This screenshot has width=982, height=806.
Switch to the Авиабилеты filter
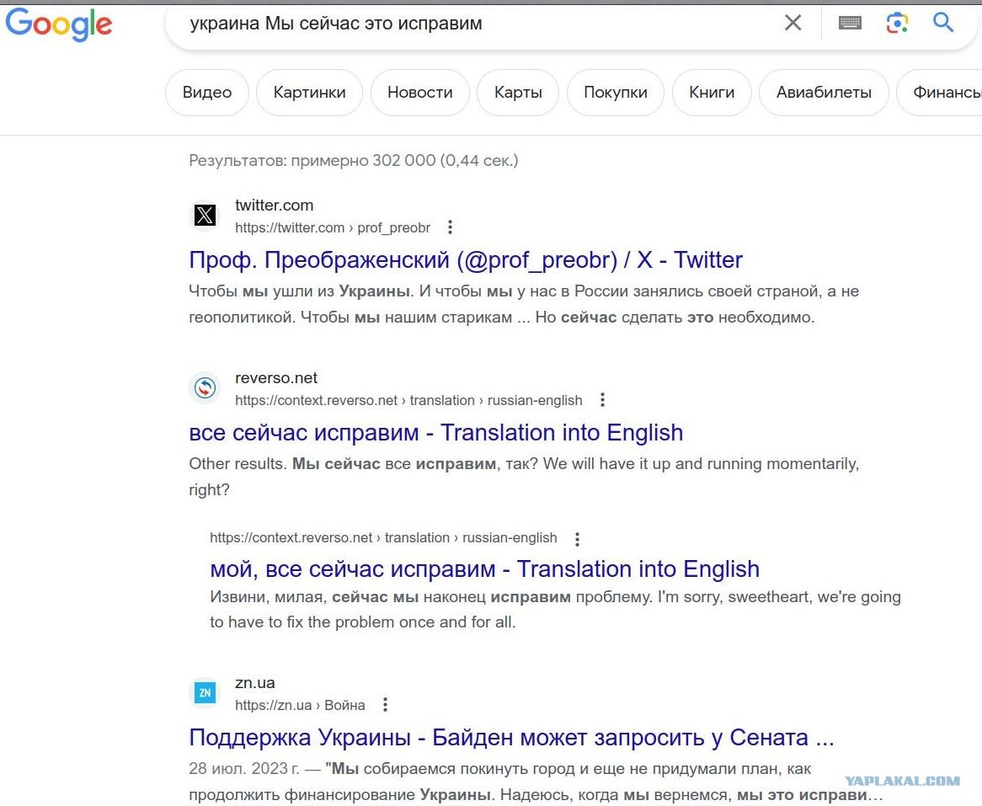tap(824, 92)
